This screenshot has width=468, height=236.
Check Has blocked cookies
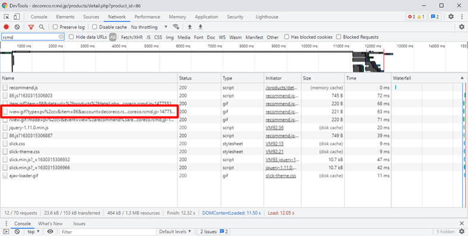pos(286,37)
